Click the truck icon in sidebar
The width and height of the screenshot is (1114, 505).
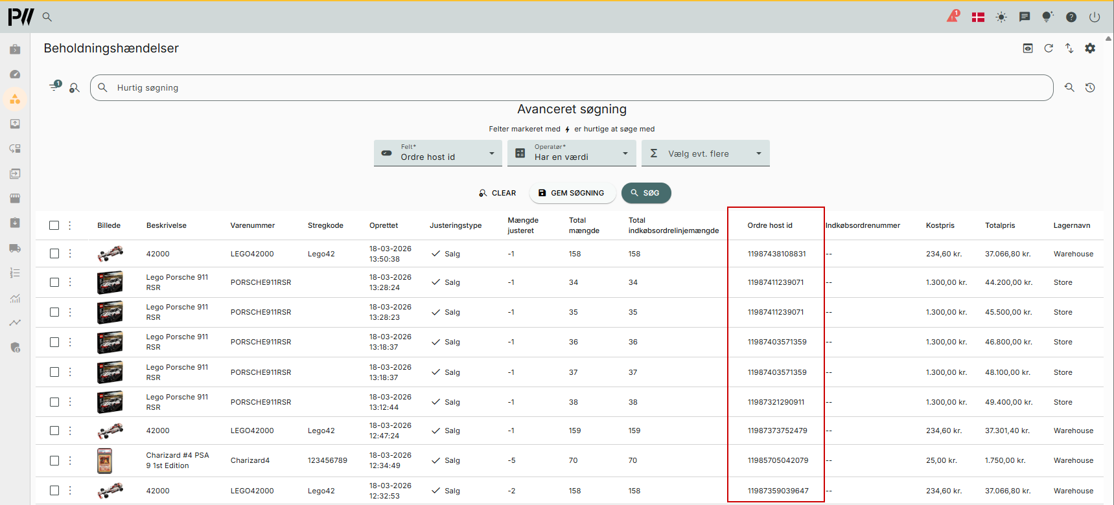(15, 248)
